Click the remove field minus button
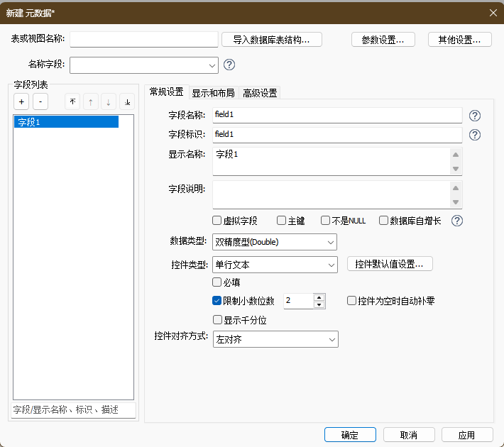504x447 pixels. [40, 101]
